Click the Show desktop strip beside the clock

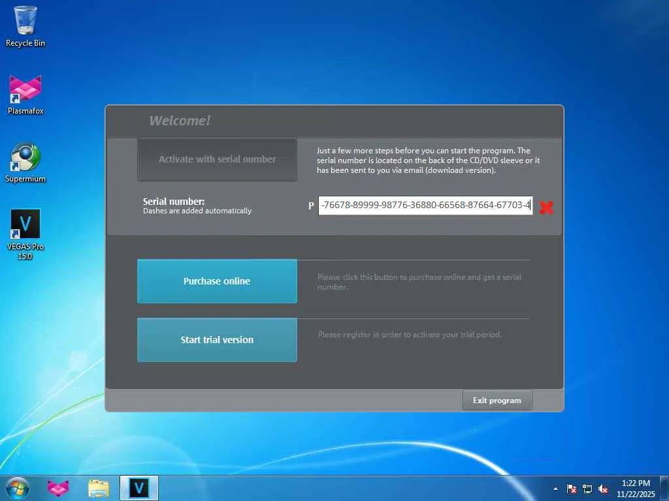[664, 488]
